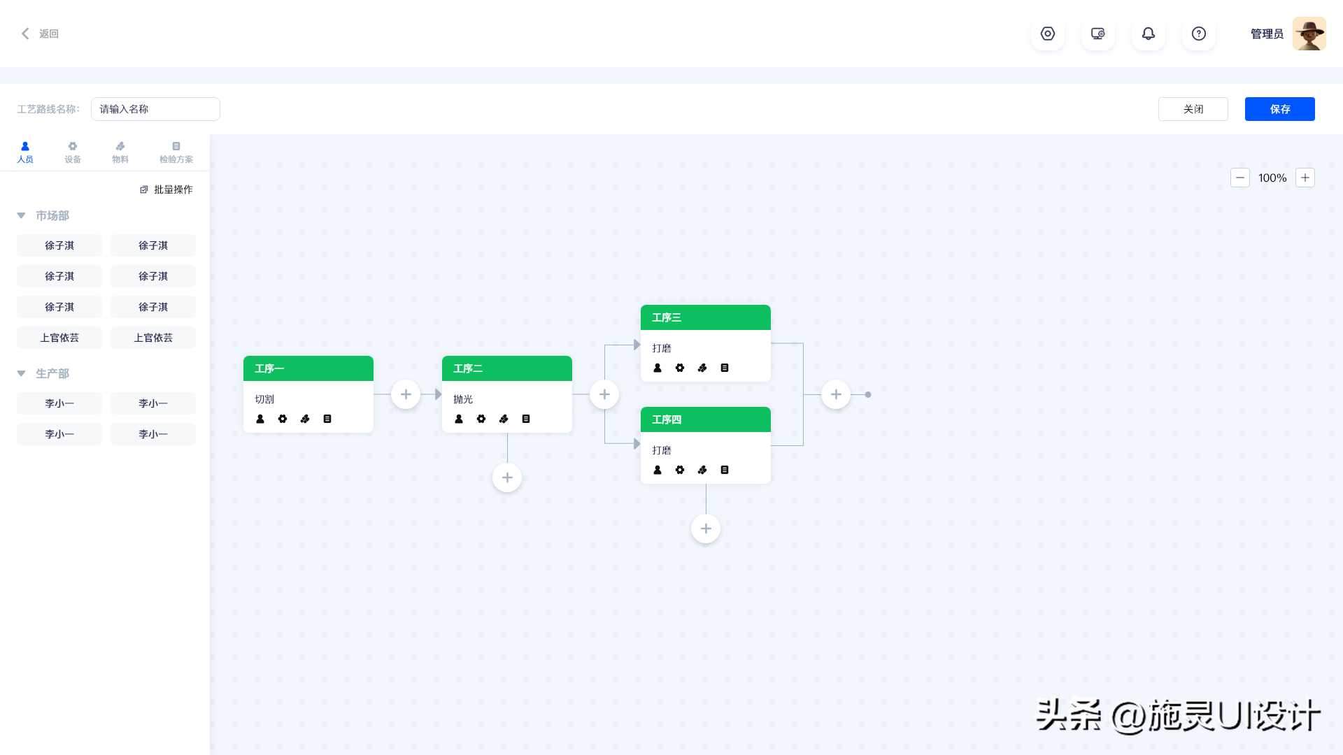
Task: Collapse the 生产部 department group
Action: click(x=21, y=373)
